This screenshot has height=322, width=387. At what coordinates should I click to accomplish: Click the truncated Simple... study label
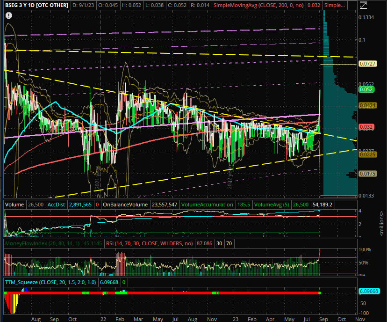[335, 5]
